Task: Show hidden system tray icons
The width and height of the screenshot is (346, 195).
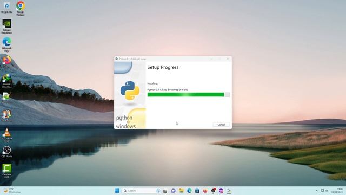Action: pos(317,191)
